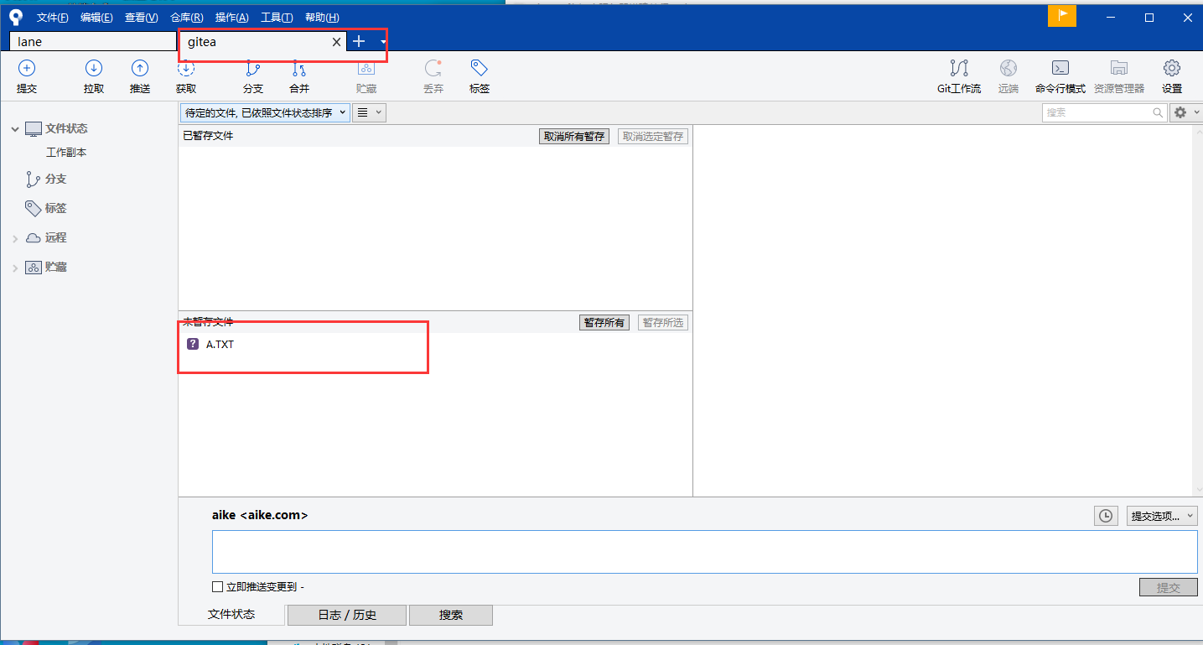The width and height of the screenshot is (1203, 645).
Task: Expand the 远程 sidebar section
Action: [15, 239]
